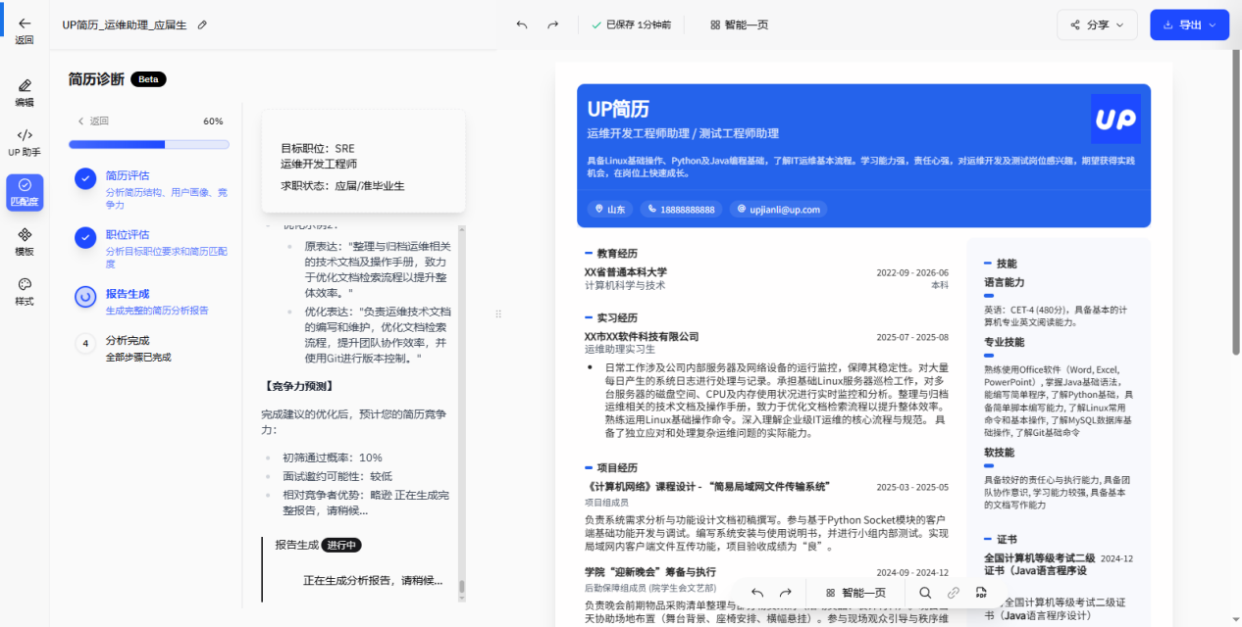1242x627 pixels.
Task: Click the magnifier icon in the floating bottom toolbar
Action: 925,593
